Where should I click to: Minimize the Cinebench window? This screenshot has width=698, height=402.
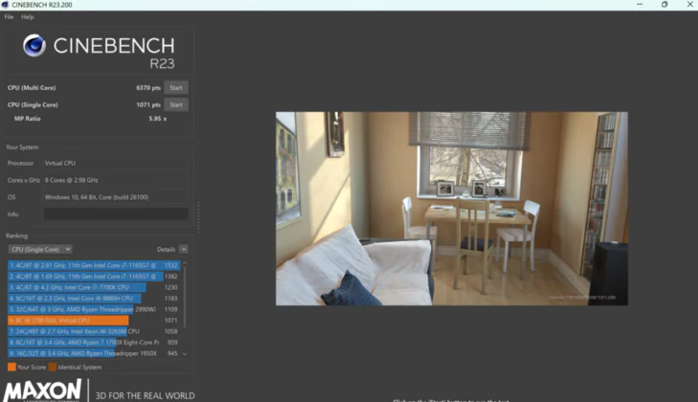640,5
